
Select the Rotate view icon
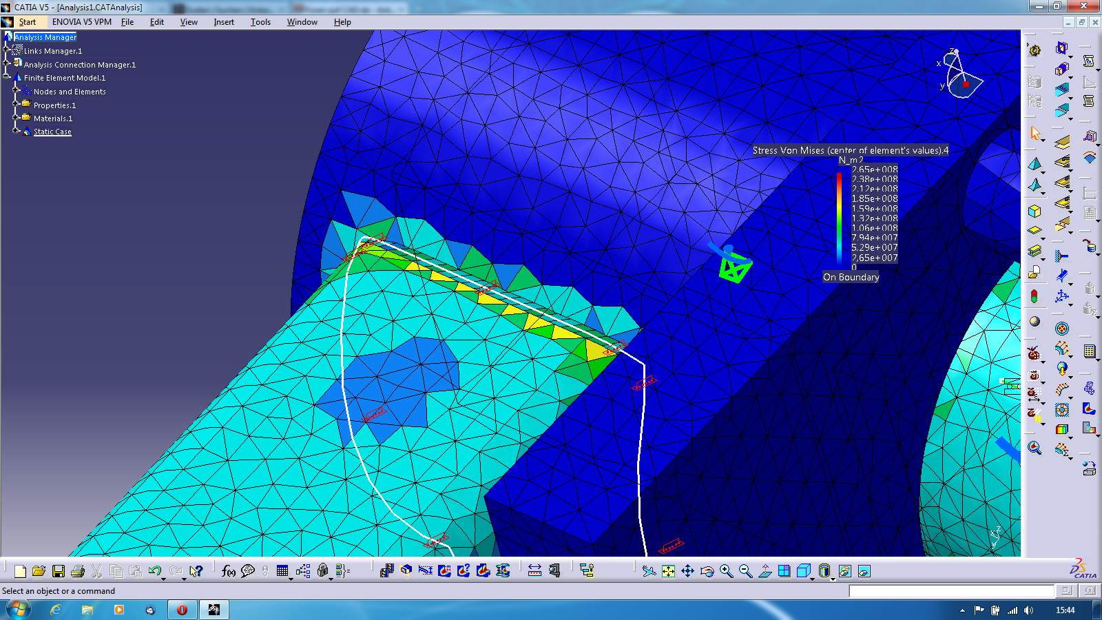pos(707,571)
